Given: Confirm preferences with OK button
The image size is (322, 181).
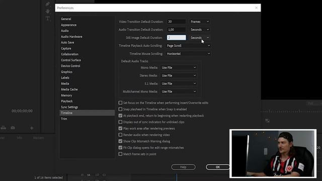Looking at the screenshot, I should tap(218, 167).
